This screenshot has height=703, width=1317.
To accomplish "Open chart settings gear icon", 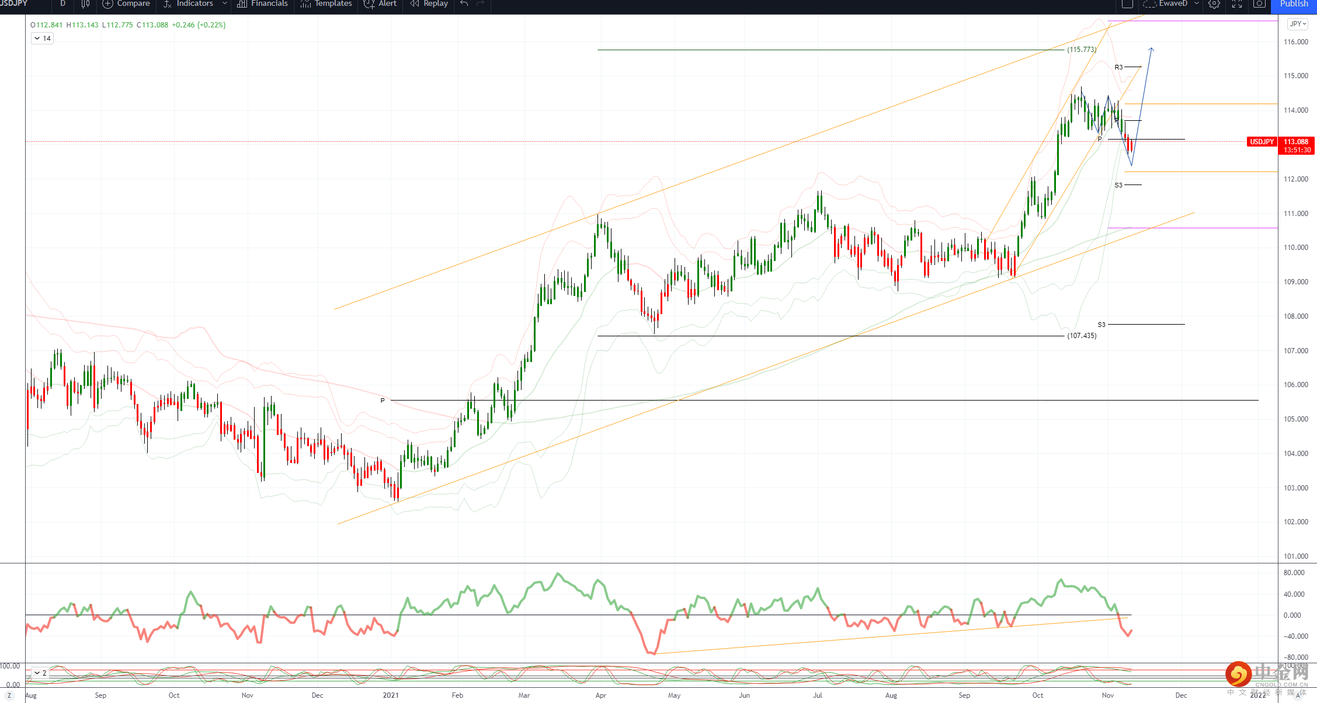I will [1214, 4].
